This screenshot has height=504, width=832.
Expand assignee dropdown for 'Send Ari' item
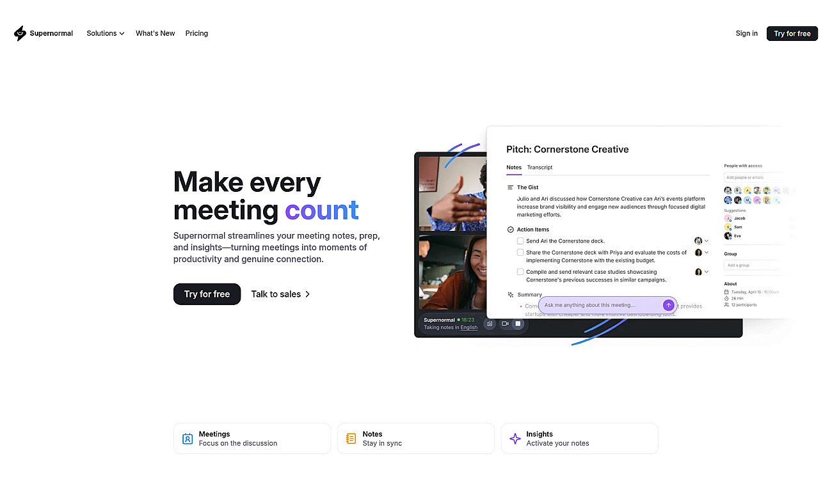tap(707, 241)
